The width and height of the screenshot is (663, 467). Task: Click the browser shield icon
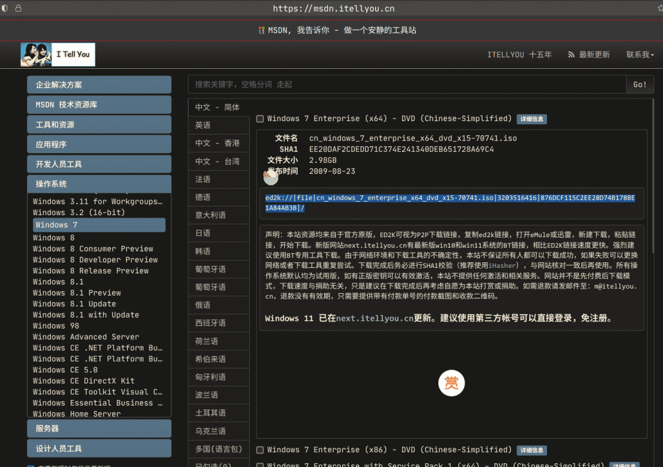coord(5,8)
